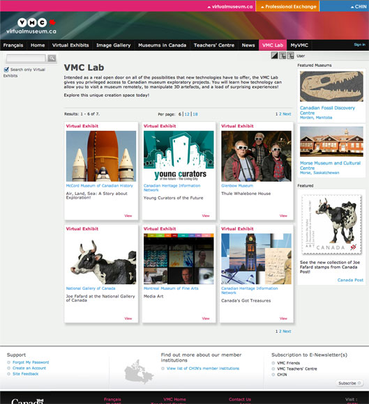Viewport: 369px width, 404px height.
Task: Click Morse Museum and Cultural Centre link
Action: (331, 165)
